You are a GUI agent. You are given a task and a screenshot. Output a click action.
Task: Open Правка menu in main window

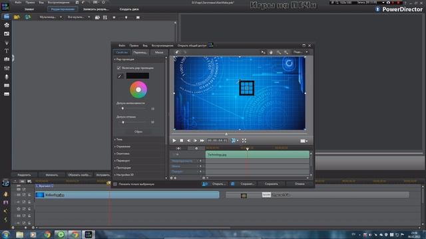(x=30, y=3)
